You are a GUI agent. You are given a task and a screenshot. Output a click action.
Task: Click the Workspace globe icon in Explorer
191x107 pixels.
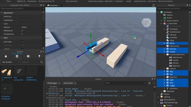pyautogui.click(x=162, y=12)
